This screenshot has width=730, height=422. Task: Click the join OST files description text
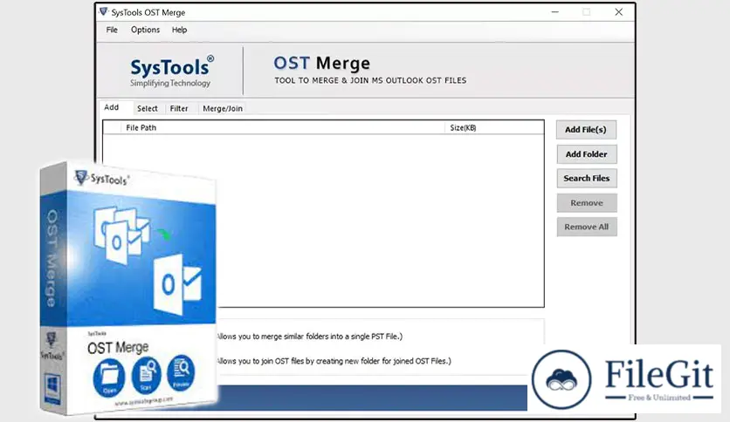334,361
